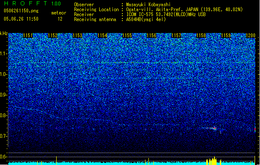The height and width of the screenshot is (165, 260).
Task: Click the kHz axis unit label
Action: tap(4, 33)
